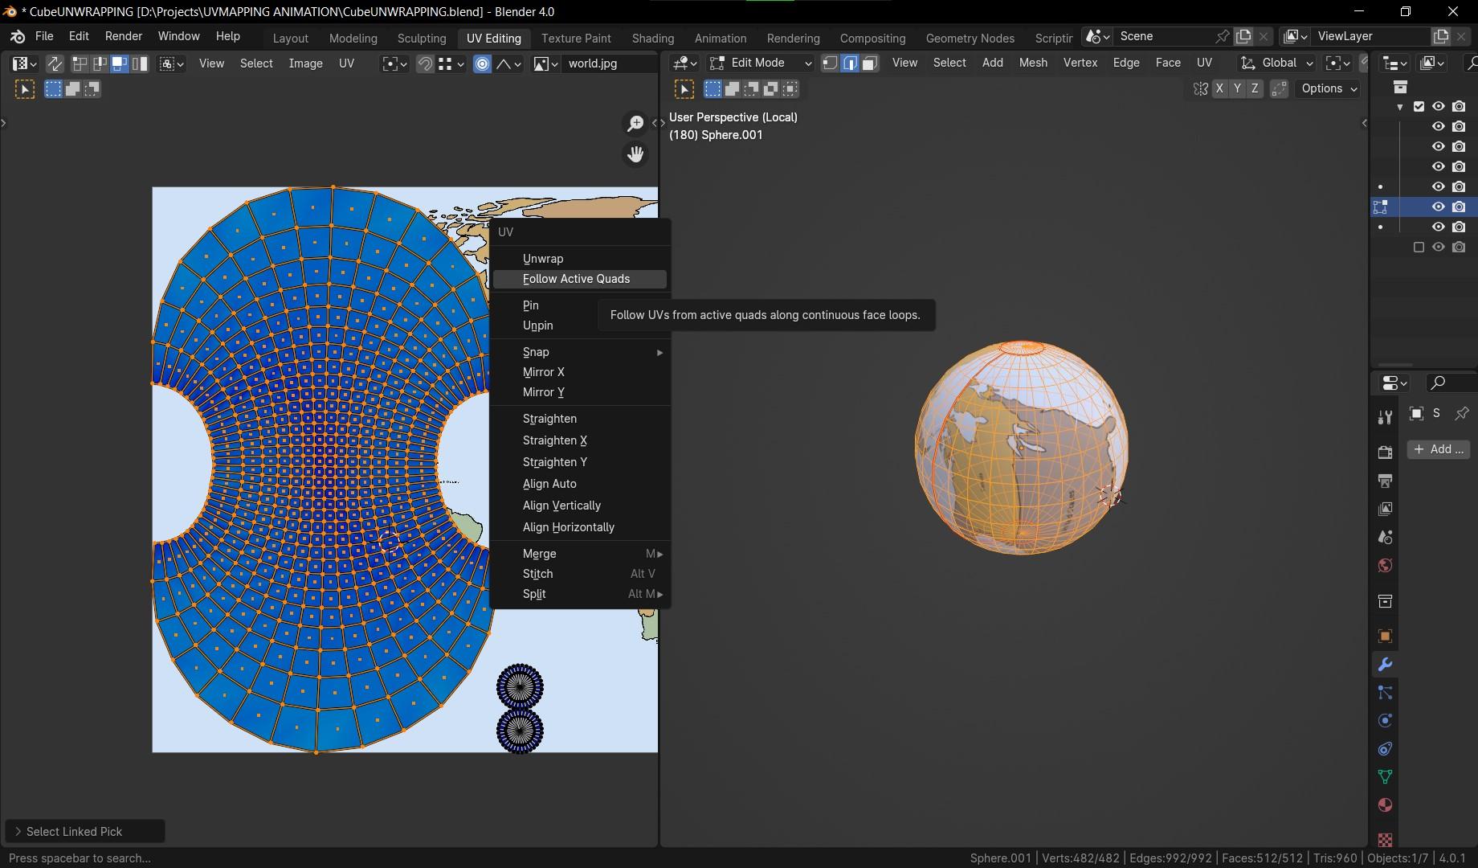
Task: Open the Material properties tab icon
Action: pos(1385,805)
